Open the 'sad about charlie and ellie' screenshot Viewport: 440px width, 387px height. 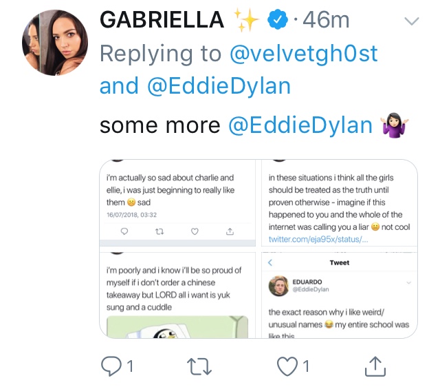tap(177, 203)
